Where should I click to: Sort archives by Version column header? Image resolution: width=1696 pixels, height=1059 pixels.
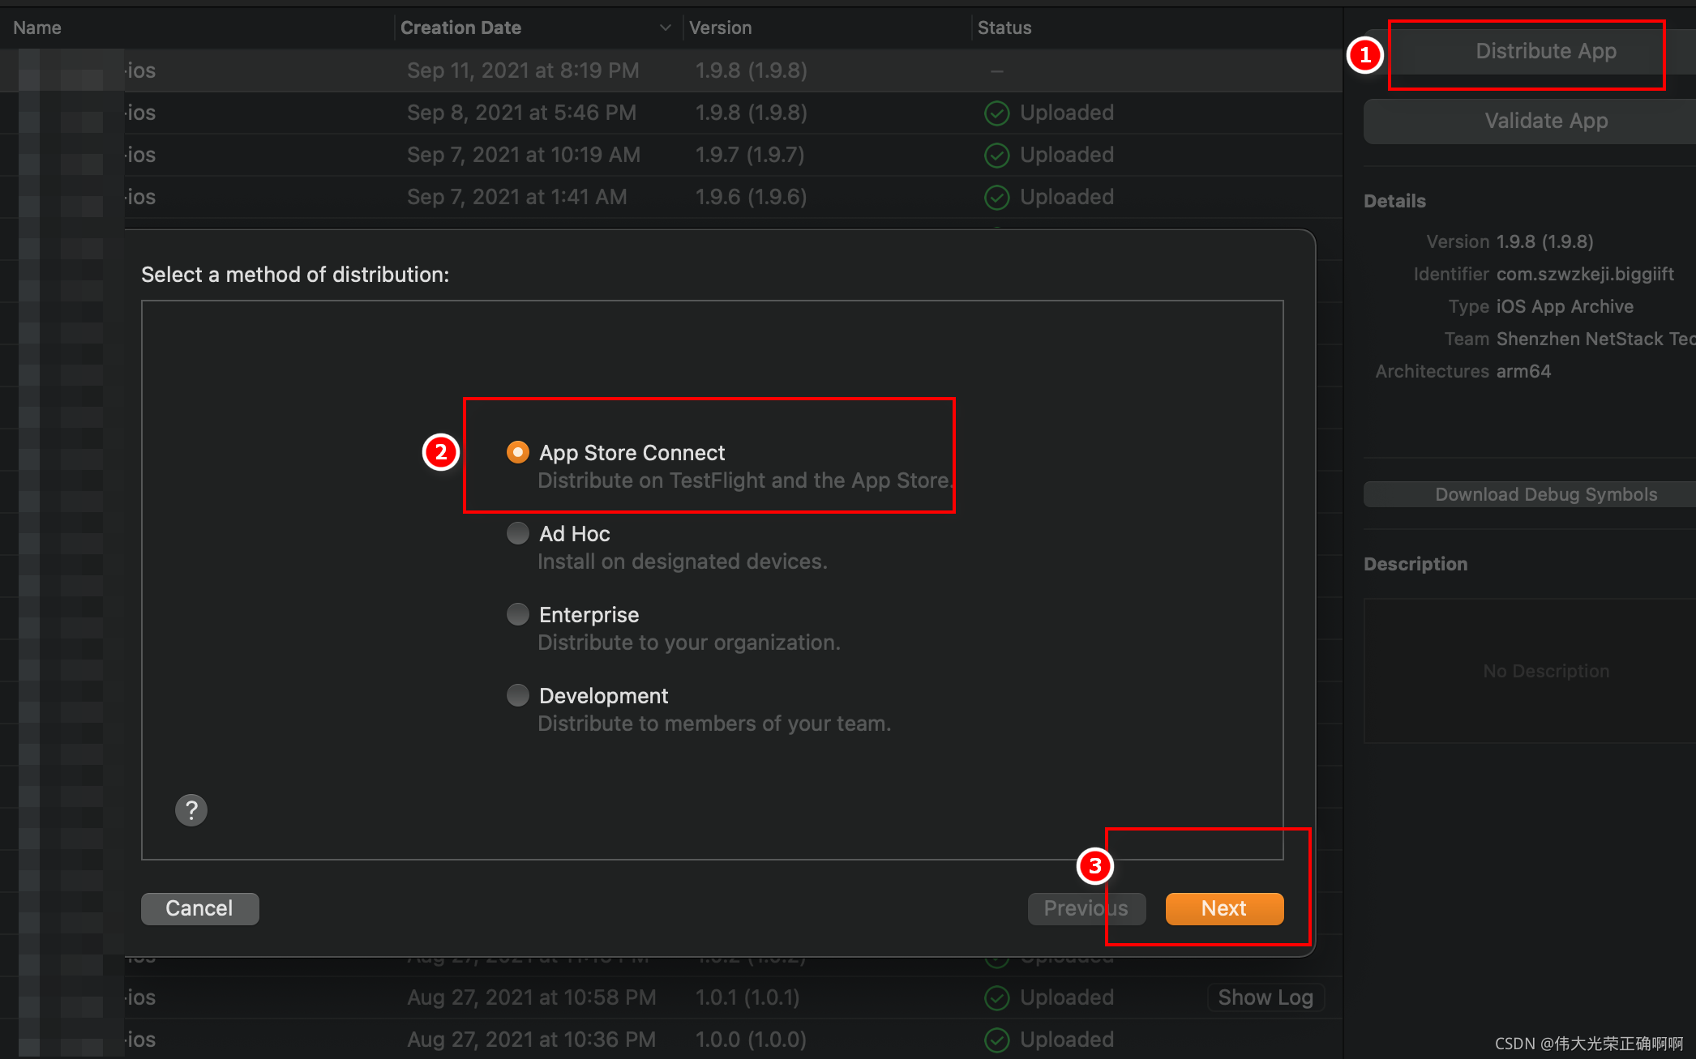720,28
